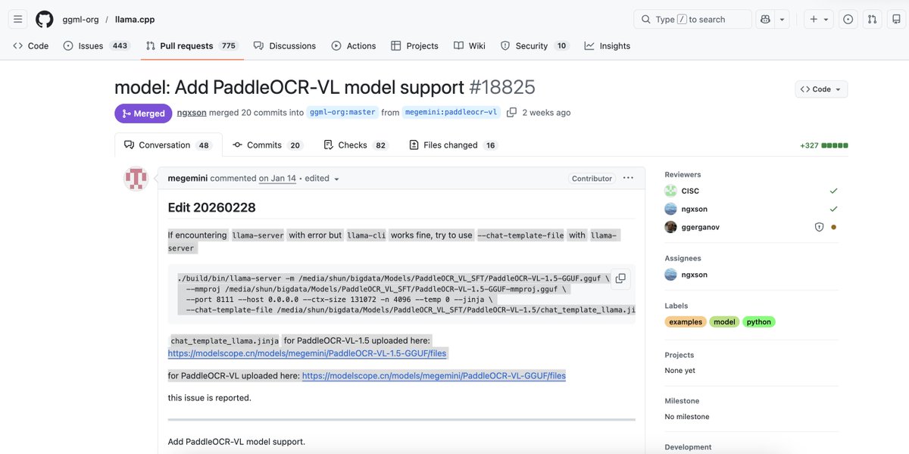Click the search field
909x454 pixels.
tap(692, 19)
